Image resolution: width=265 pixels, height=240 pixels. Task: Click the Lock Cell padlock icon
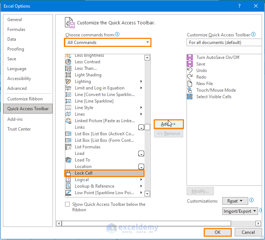(x=68, y=173)
